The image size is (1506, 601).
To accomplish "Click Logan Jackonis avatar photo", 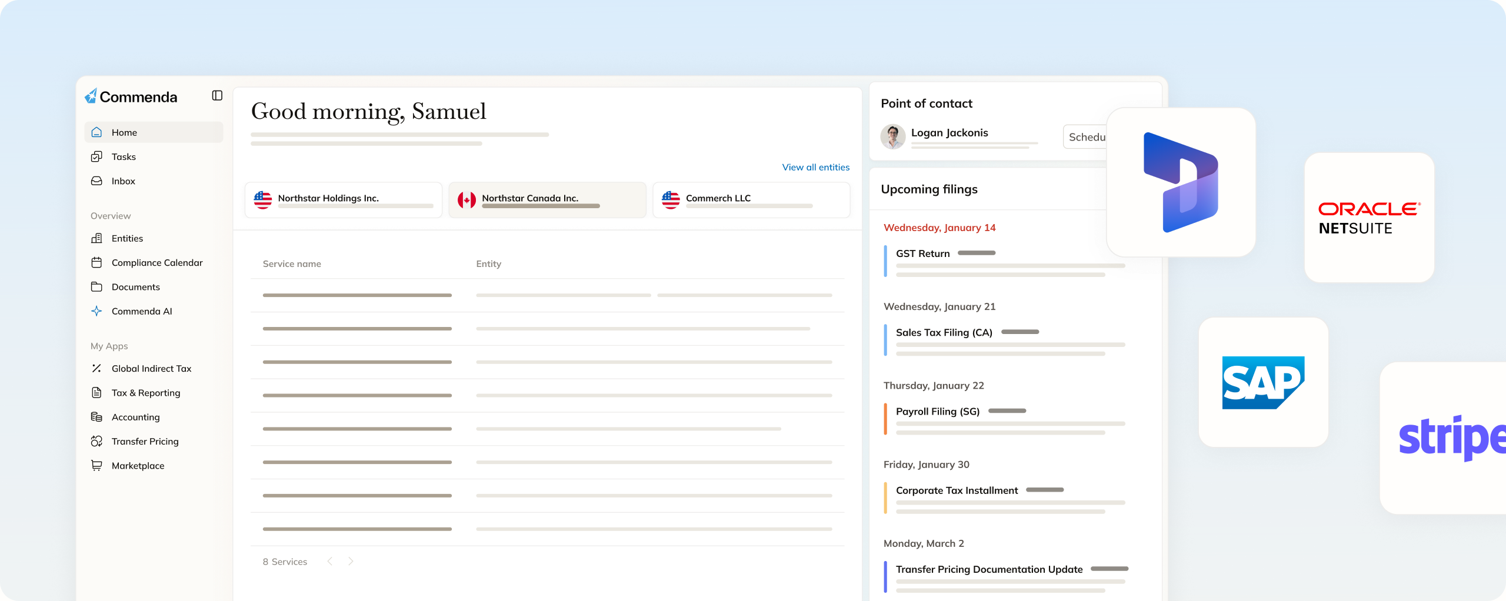I will pos(892,136).
